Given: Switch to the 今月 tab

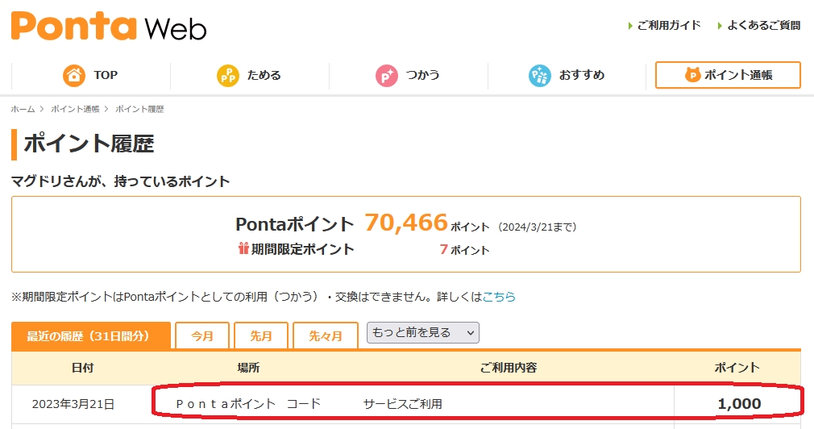Looking at the screenshot, I should click(x=202, y=336).
